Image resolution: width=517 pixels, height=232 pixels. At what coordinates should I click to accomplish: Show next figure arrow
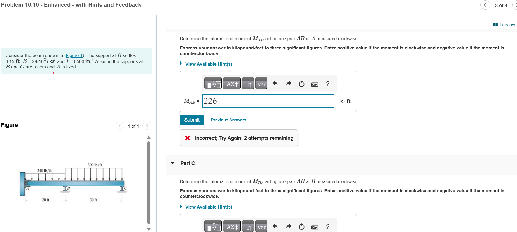point(147,126)
